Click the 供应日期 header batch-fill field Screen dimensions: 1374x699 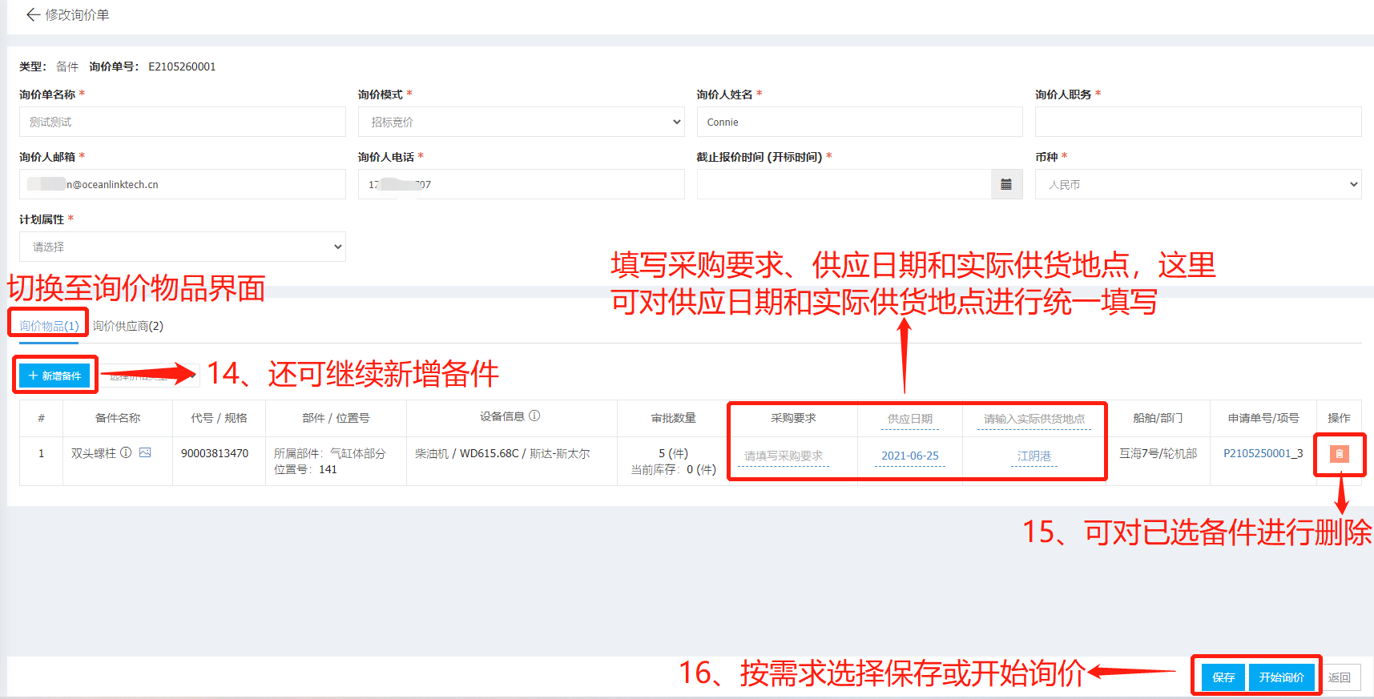coord(909,419)
